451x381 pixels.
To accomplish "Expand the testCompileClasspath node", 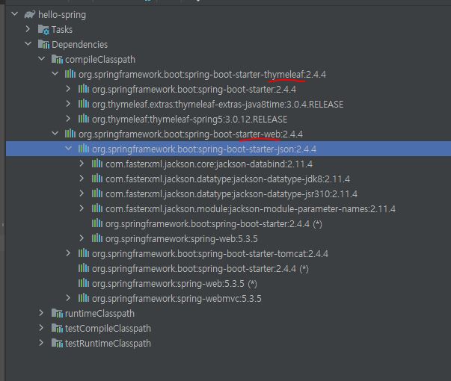I will [41, 327].
